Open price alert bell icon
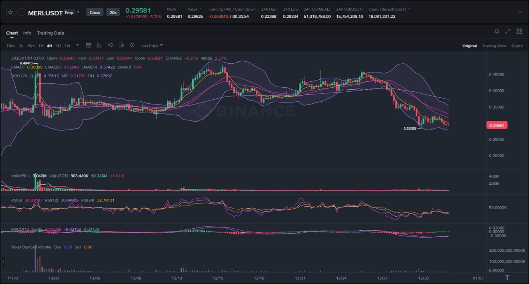This screenshot has height=284, width=529. (x=497, y=31)
